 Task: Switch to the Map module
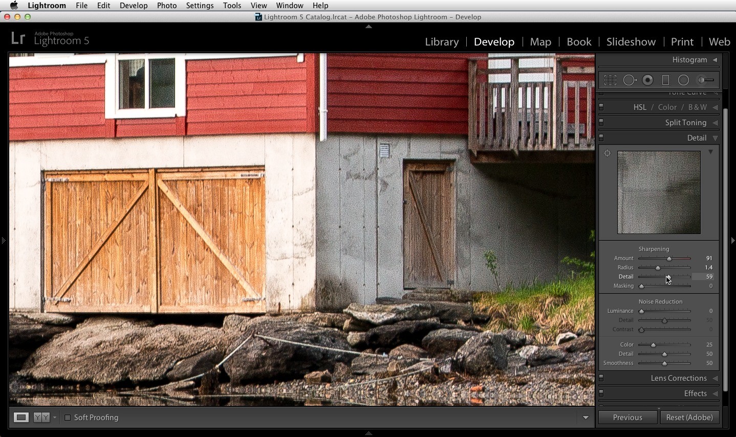click(540, 42)
